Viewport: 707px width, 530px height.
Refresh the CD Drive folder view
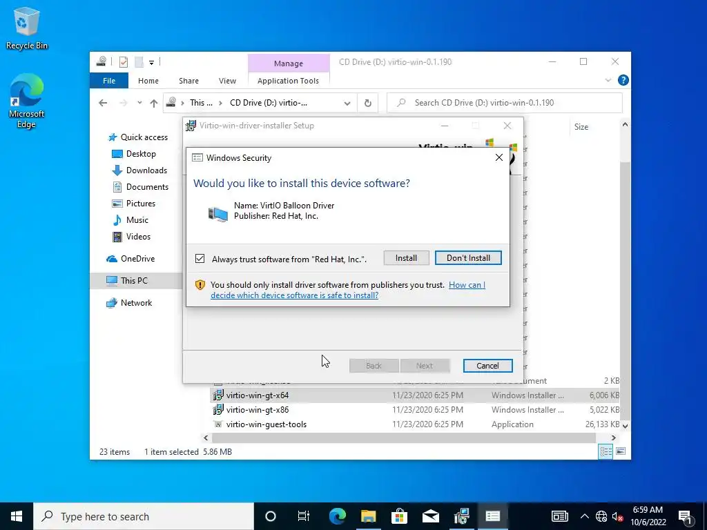(x=368, y=104)
